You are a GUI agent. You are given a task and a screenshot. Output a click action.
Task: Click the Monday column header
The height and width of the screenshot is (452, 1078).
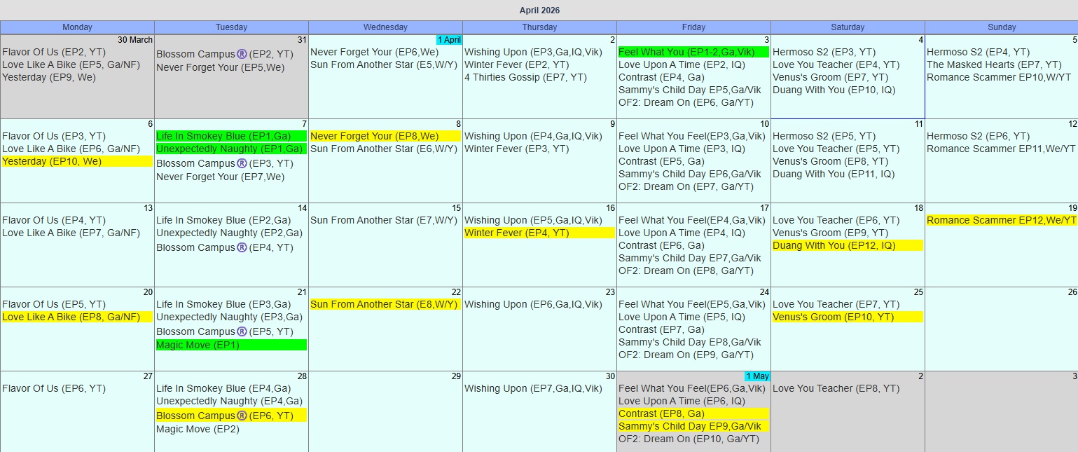[77, 27]
